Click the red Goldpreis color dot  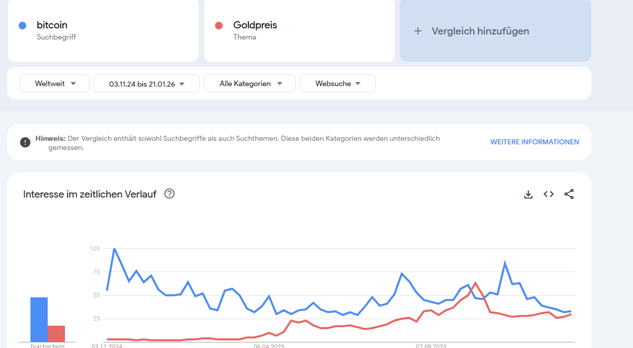[219, 25]
